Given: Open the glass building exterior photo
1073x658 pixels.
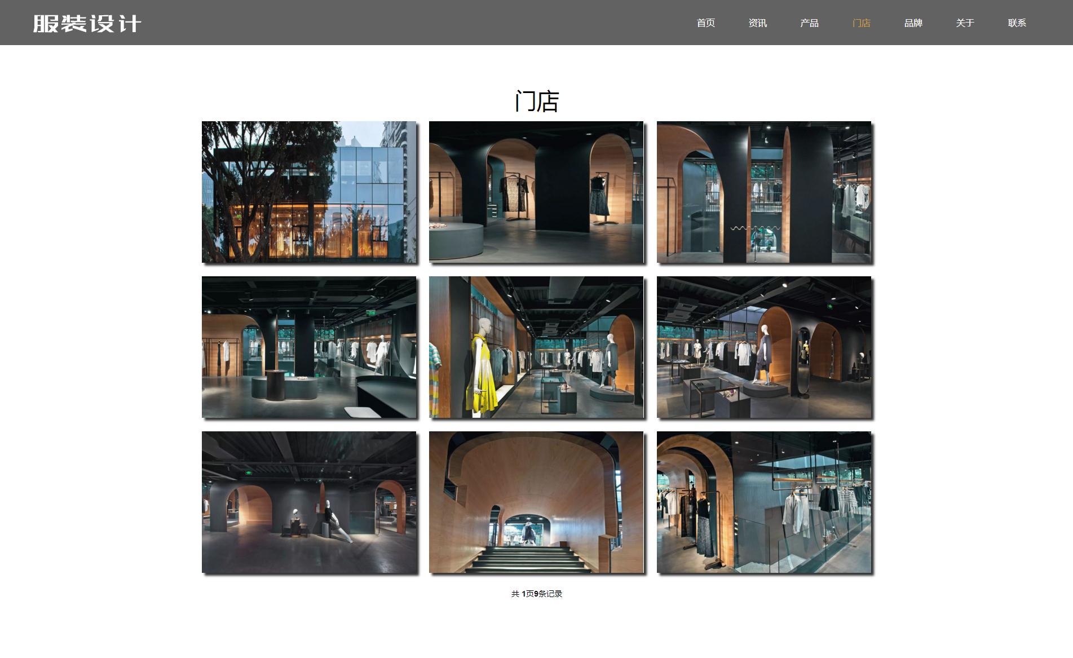Looking at the screenshot, I should (309, 192).
